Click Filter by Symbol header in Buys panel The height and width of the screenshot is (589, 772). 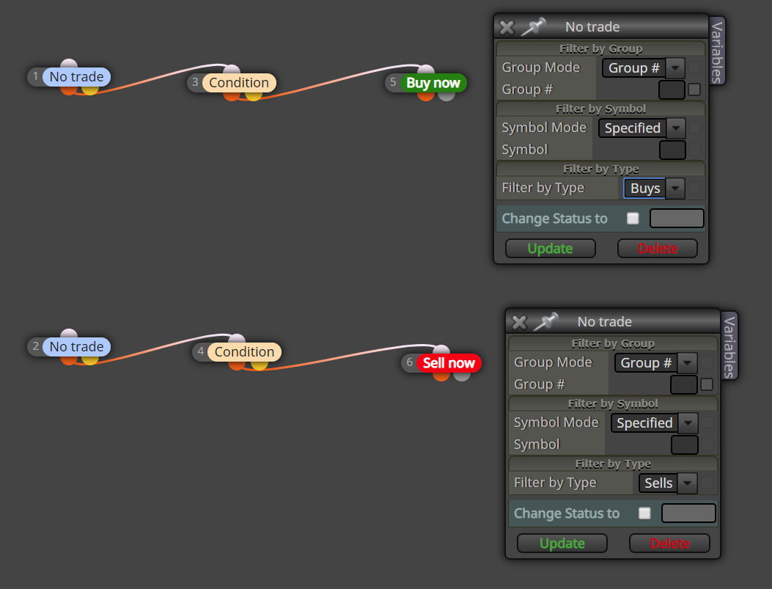coord(600,109)
